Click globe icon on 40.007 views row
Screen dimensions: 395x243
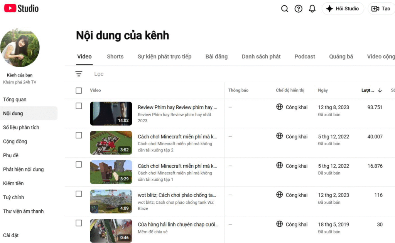click(x=279, y=136)
